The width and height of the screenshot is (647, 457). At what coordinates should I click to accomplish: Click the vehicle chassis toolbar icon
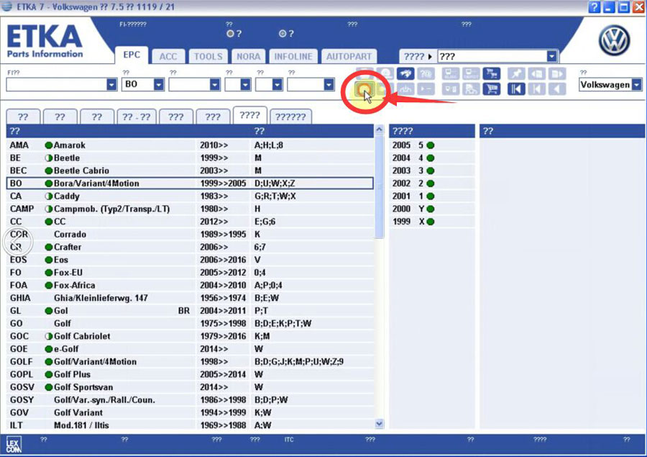pyautogui.click(x=405, y=89)
